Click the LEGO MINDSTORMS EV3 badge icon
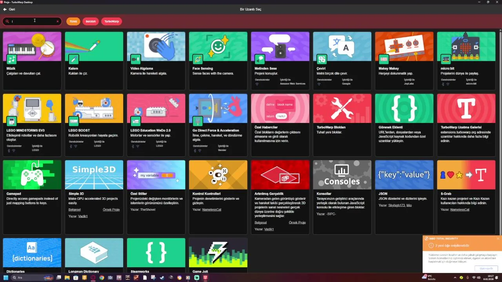Screen dimensions: 502x282 (12, 121)
